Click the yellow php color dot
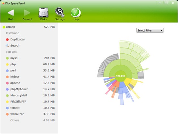 coord(7,65)
